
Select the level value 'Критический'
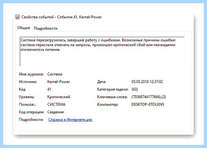coord(59,97)
